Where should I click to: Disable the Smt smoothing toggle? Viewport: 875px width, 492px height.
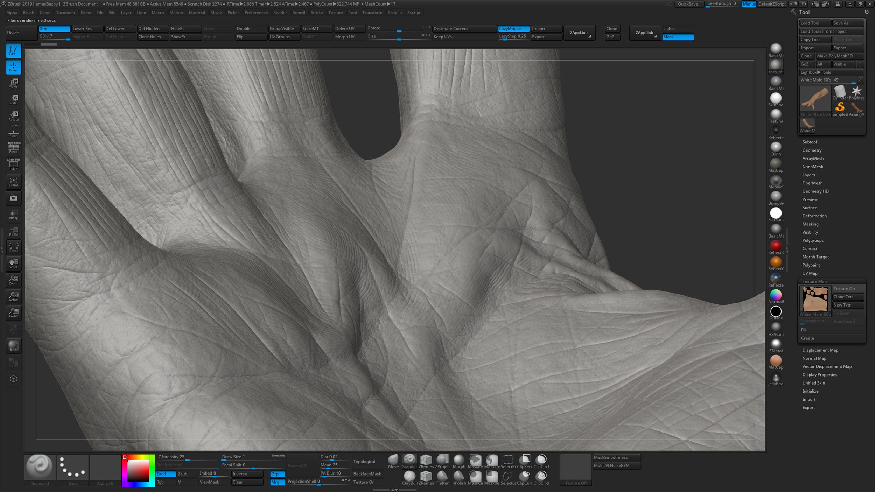(54, 28)
